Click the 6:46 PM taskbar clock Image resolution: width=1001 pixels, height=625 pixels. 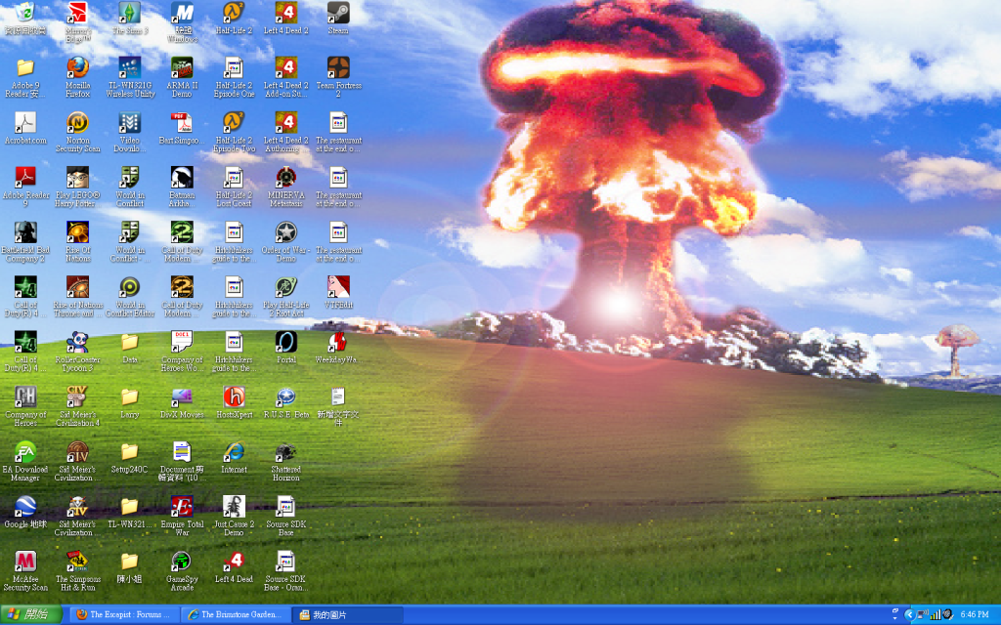[x=975, y=615]
